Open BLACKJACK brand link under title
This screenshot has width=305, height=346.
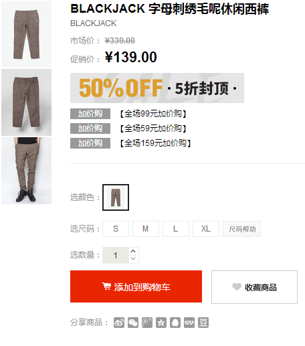tap(94, 23)
